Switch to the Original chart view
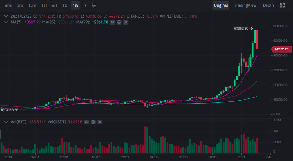 [x=221, y=5]
